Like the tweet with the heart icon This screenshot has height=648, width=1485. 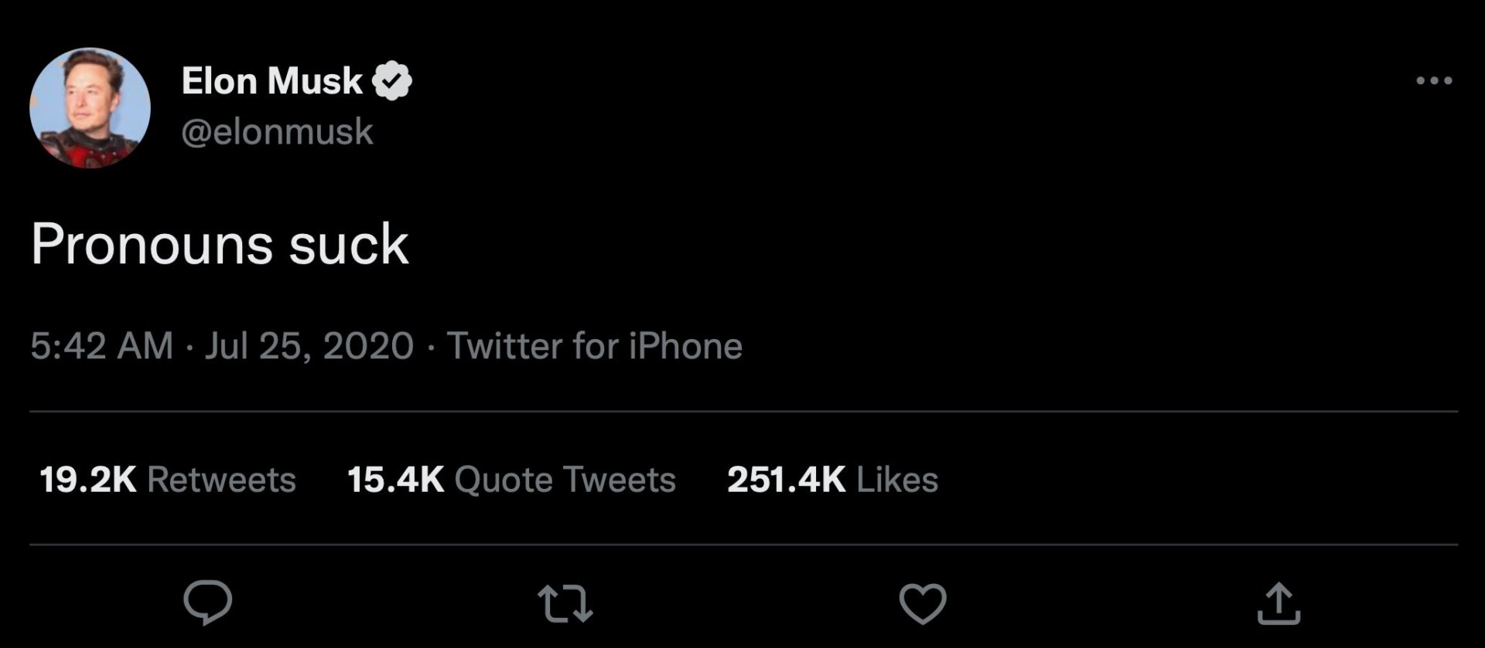[923, 603]
